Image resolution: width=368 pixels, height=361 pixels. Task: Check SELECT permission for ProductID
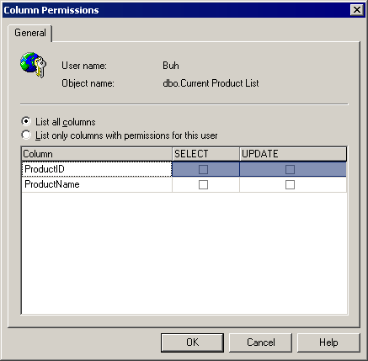(203, 169)
